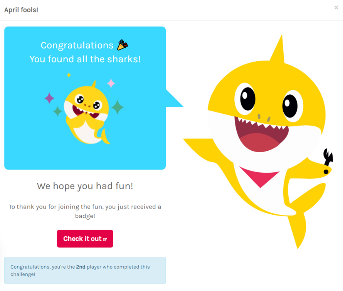
Task: Click the "We hope you had fun!" heading
Action: [85, 186]
